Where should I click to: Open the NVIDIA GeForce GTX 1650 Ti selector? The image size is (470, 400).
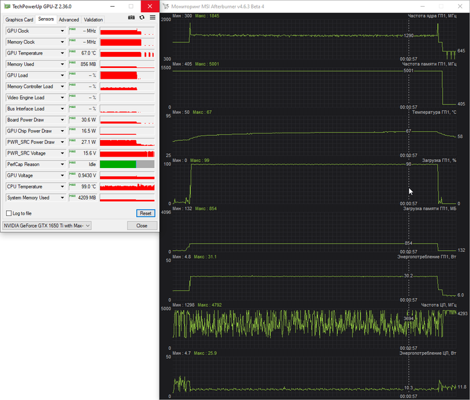point(47,225)
